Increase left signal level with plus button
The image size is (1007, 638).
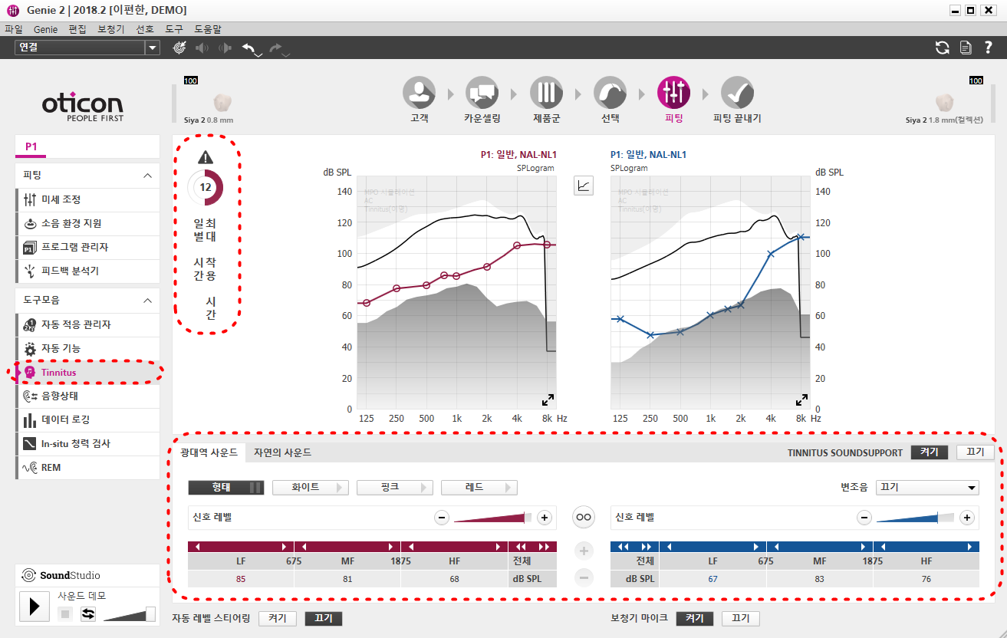coord(545,518)
